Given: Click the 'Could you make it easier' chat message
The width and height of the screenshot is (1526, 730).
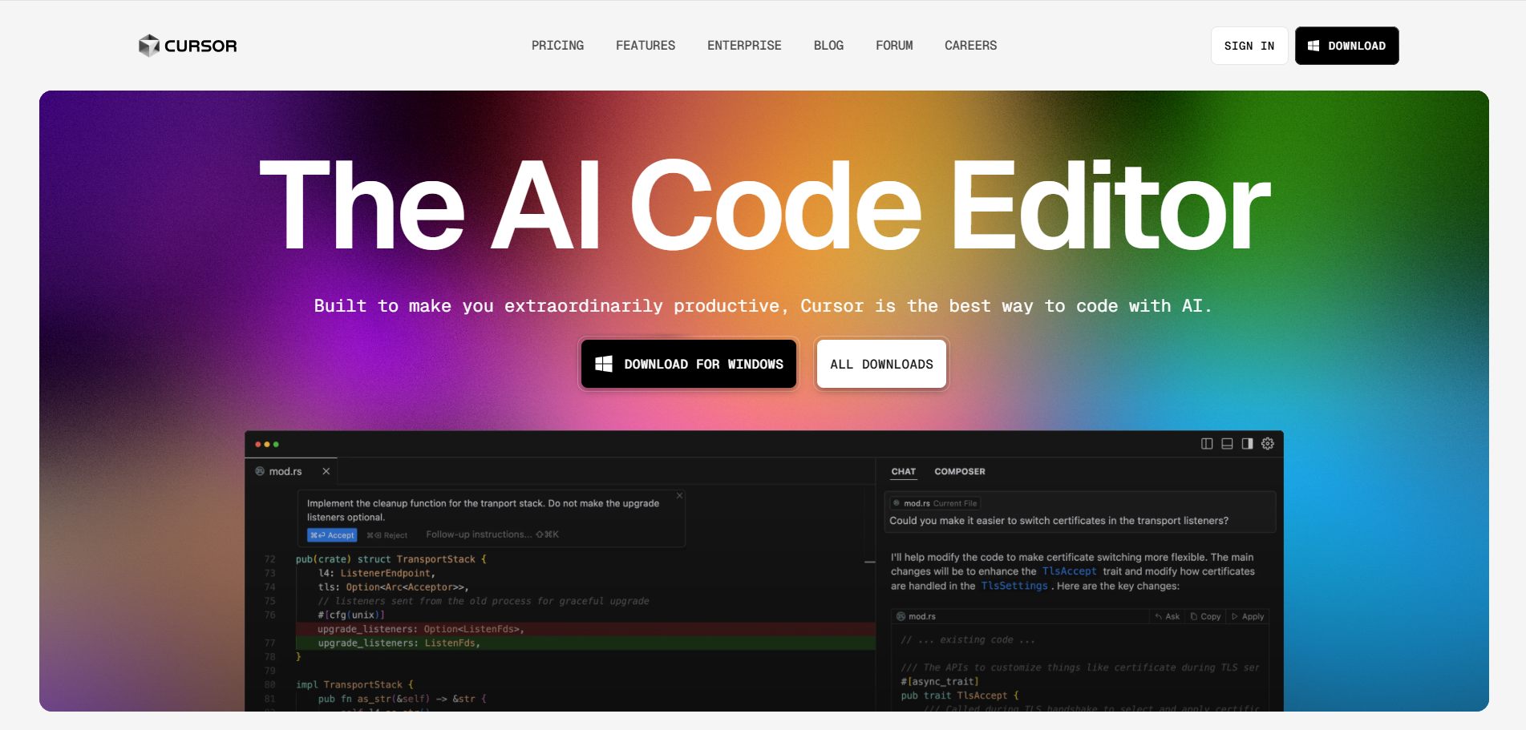Looking at the screenshot, I should pyautogui.click(x=1058, y=521).
